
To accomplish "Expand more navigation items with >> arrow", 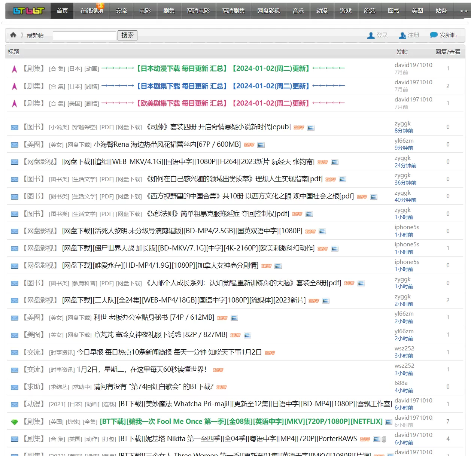I will click(463, 11).
